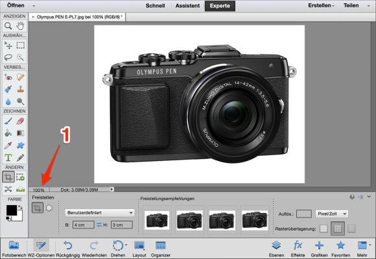Select the Straighten tool
This screenshot has height=259, width=376.
20,189
